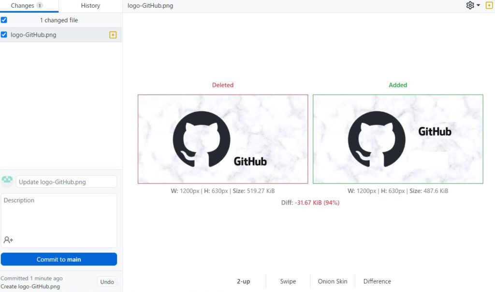Click the dropdown arrow beside the gear
The width and height of the screenshot is (495, 292).
click(x=478, y=5)
